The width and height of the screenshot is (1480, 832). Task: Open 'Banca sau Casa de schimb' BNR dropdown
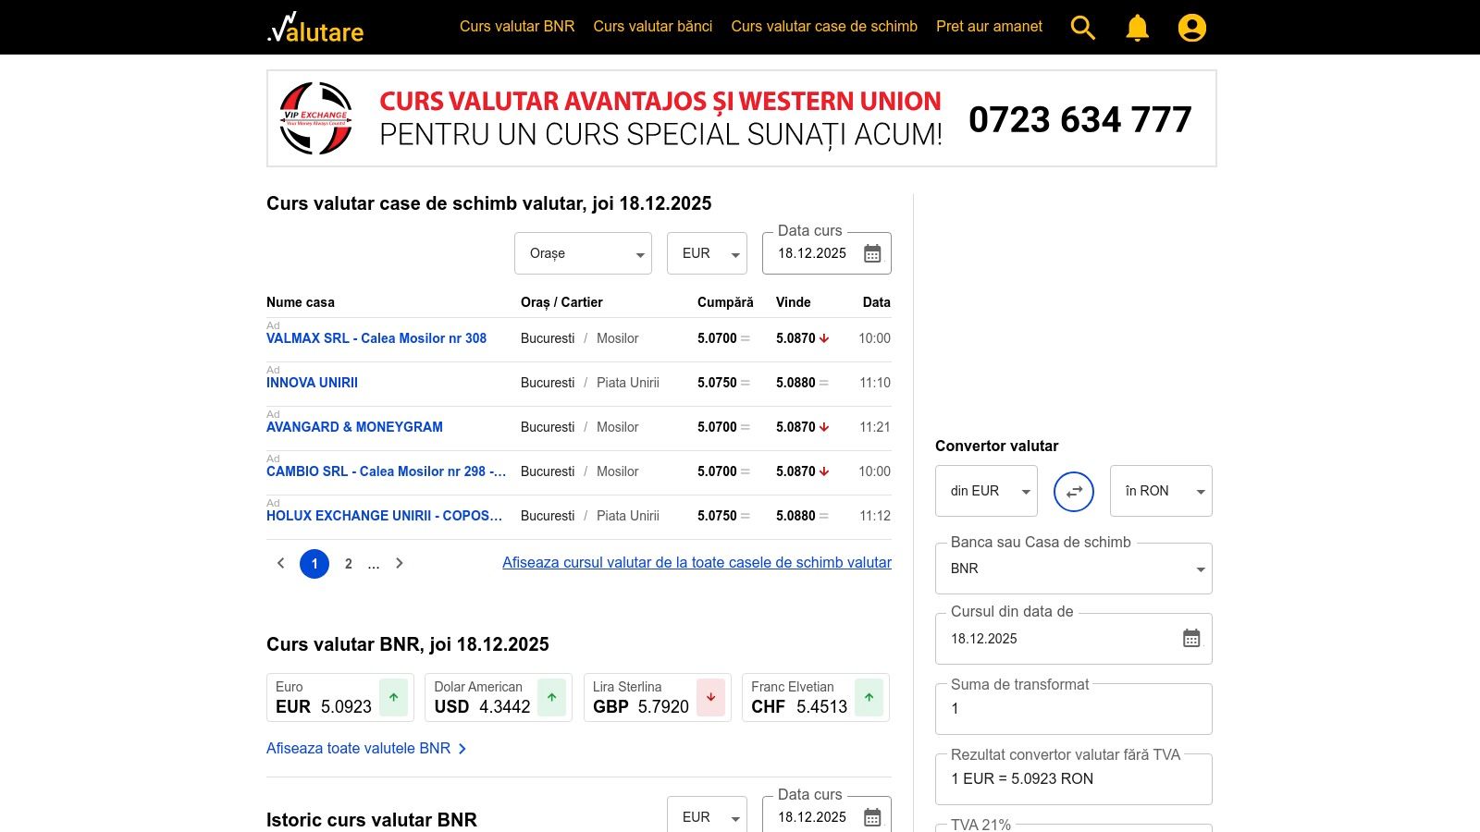(1073, 569)
